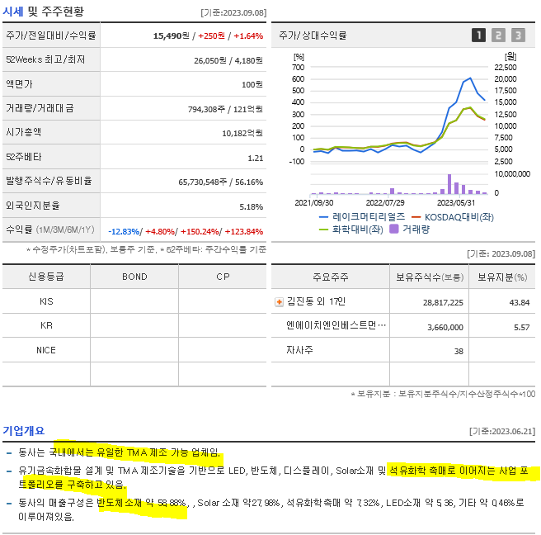541x535 pixels.
Task: Select the KIS rating row
Action: click(134, 301)
